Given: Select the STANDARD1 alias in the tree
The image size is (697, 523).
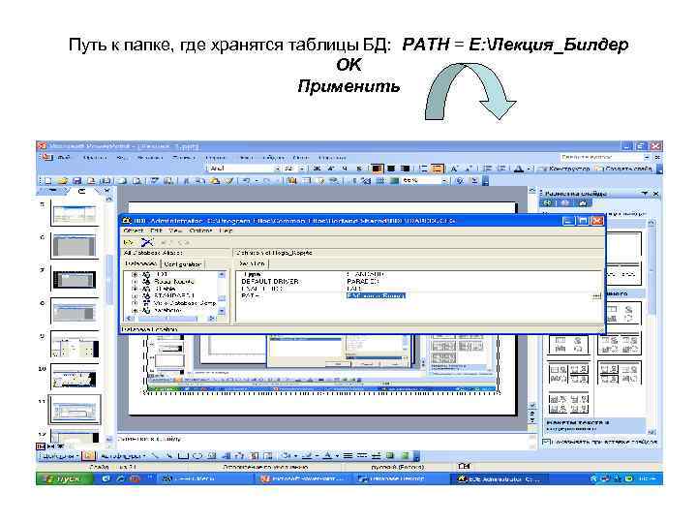Looking at the screenshot, I should [x=174, y=295].
